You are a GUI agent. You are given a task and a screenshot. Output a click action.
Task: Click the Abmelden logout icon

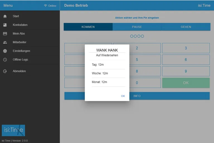5,71
